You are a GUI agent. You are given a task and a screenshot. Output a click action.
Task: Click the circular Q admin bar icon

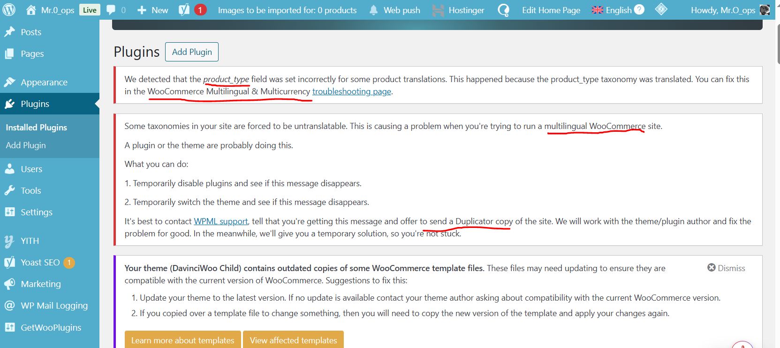pos(503,10)
